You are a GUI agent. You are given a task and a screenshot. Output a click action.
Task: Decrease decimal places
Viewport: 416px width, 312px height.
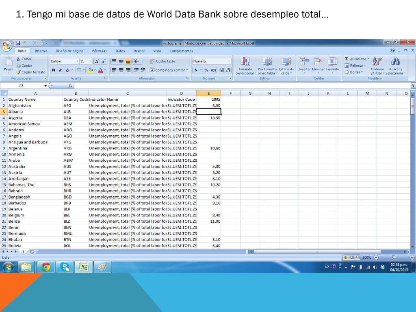pos(227,70)
